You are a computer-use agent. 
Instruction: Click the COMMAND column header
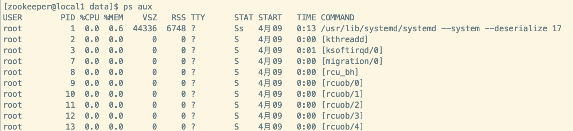point(338,17)
